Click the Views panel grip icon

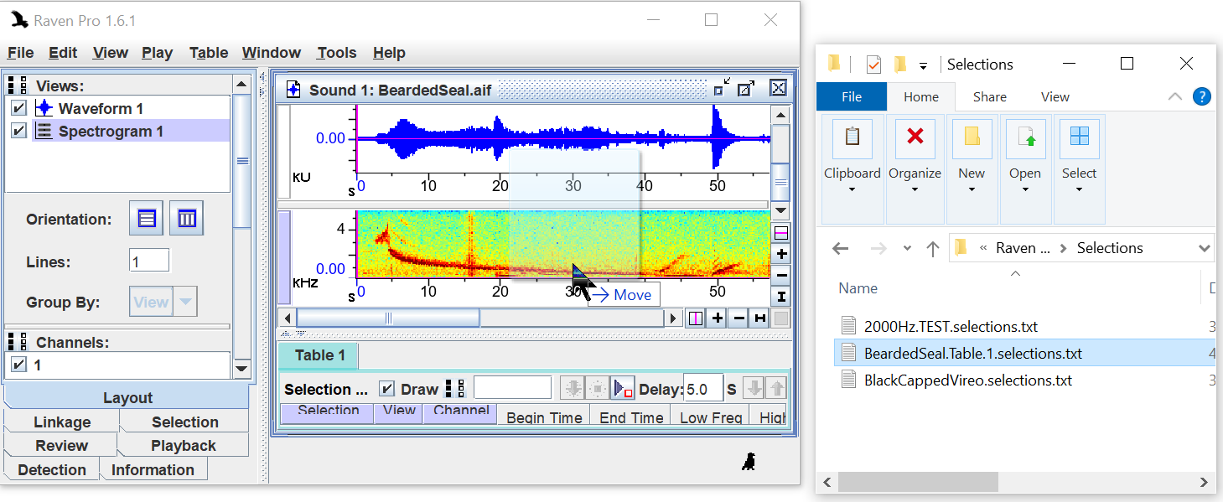coord(18,85)
